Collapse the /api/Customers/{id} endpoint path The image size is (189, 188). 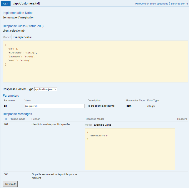pyautogui.click(x=27, y=4)
